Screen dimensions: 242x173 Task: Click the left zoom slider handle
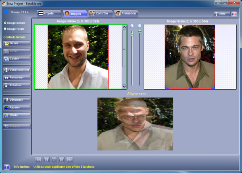(132, 35)
